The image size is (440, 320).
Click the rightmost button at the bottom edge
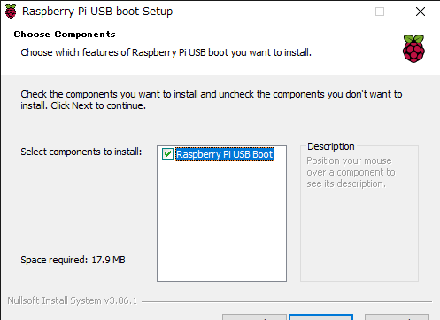397,317
